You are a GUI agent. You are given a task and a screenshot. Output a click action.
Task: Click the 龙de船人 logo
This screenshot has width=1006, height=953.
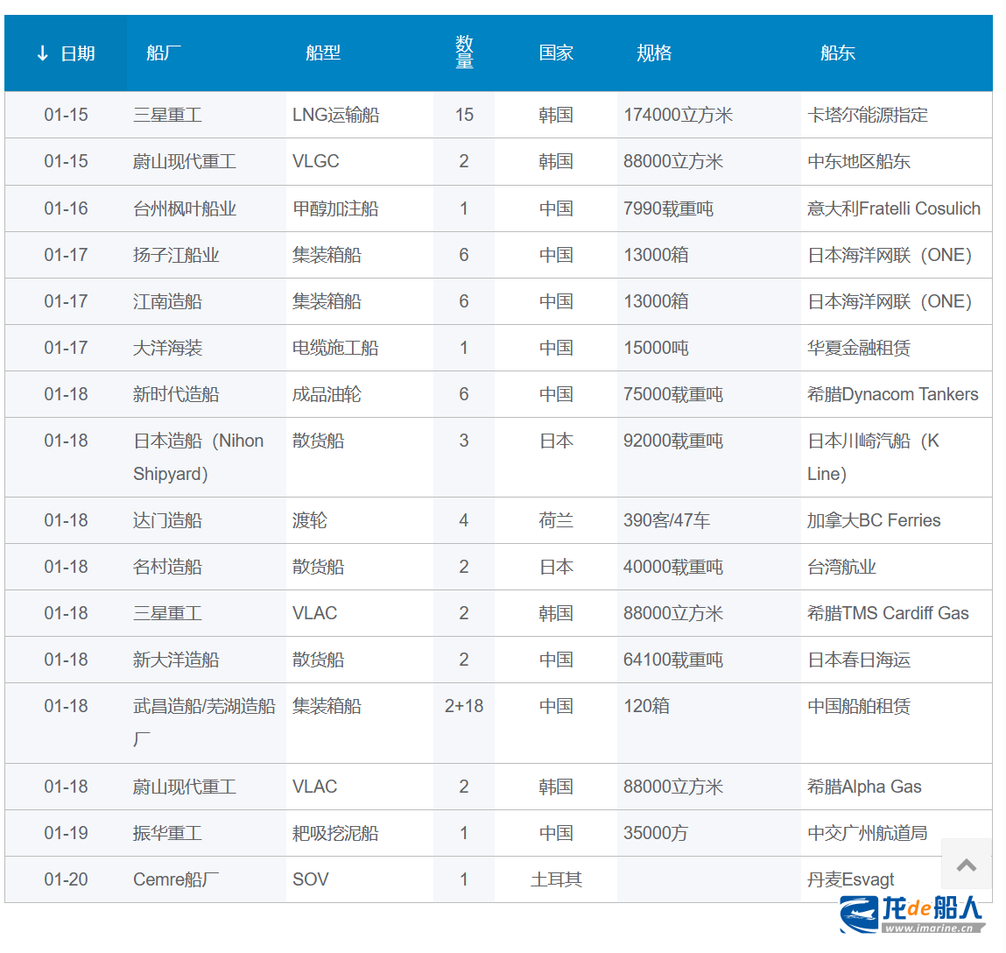click(x=912, y=914)
